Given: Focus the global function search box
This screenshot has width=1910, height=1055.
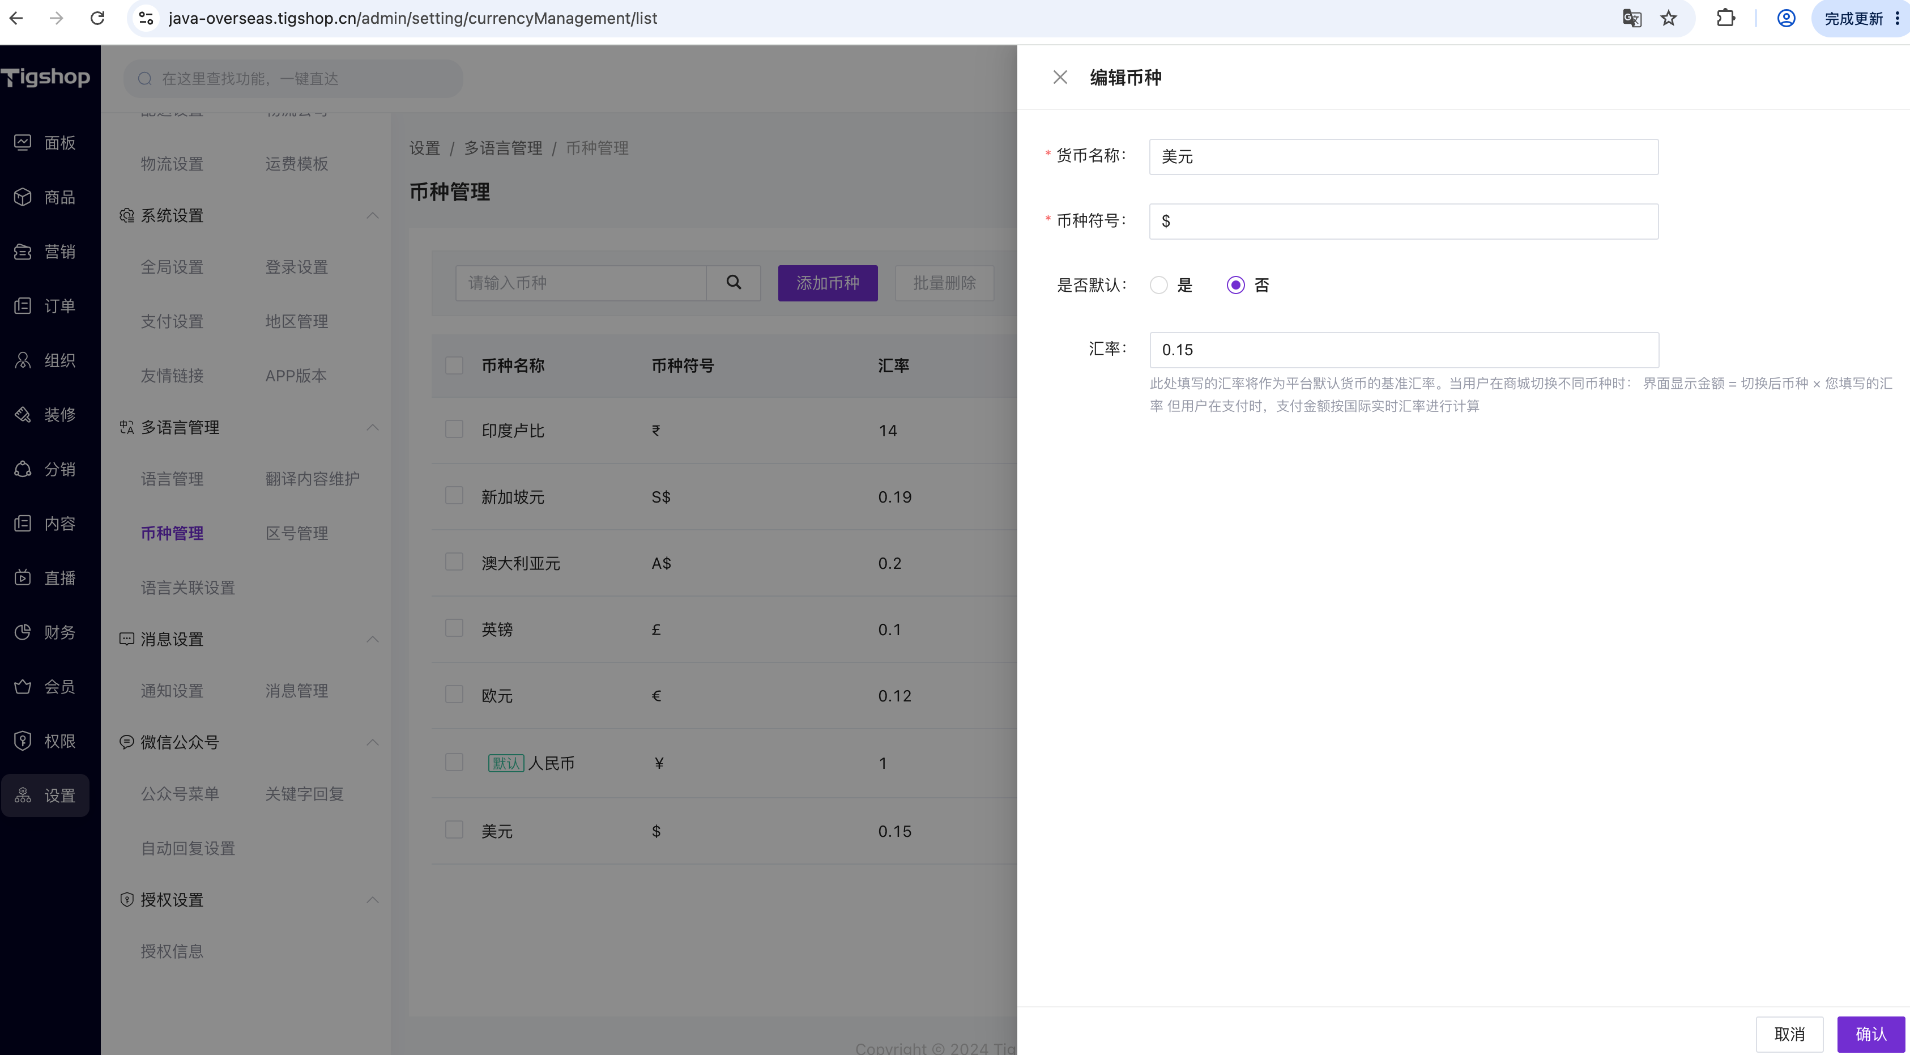Looking at the screenshot, I should 293,79.
